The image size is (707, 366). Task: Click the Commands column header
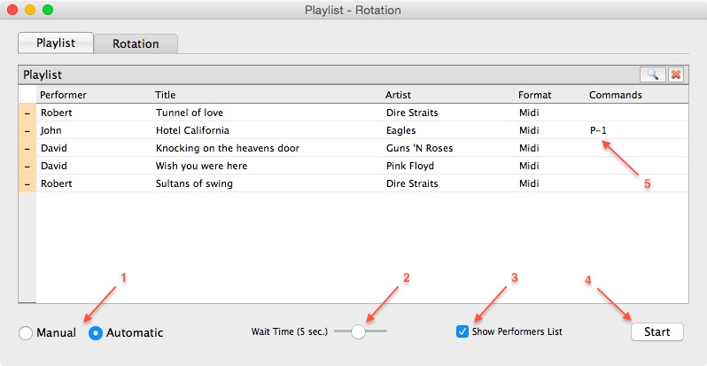616,95
